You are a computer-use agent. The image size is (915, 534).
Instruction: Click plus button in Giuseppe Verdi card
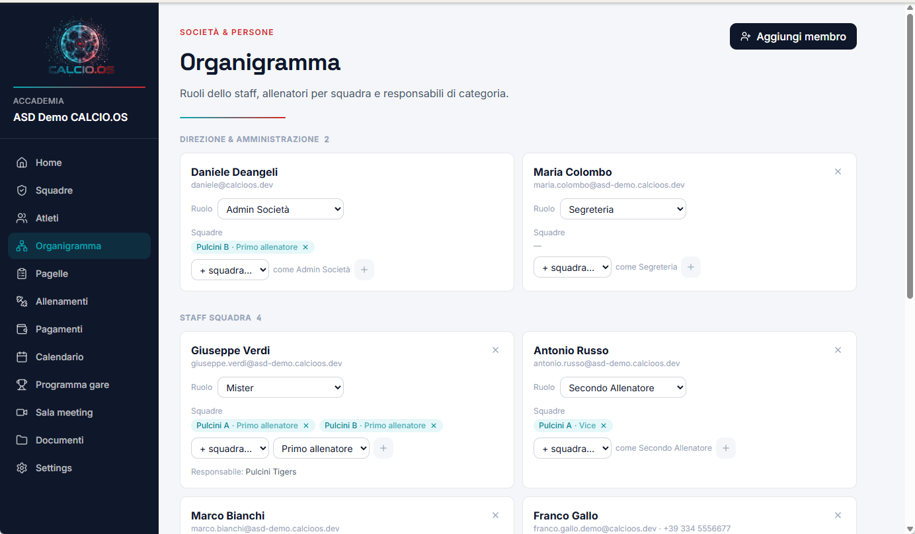click(x=383, y=448)
